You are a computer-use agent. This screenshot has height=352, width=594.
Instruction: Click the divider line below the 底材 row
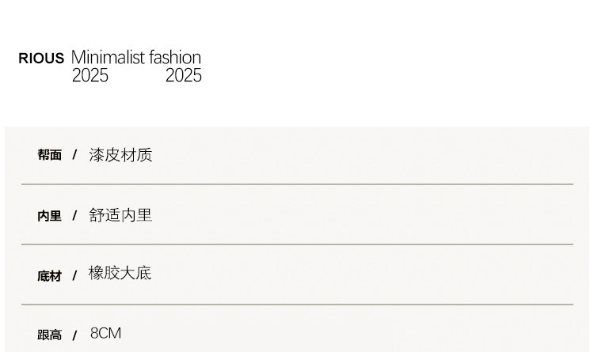(297, 305)
